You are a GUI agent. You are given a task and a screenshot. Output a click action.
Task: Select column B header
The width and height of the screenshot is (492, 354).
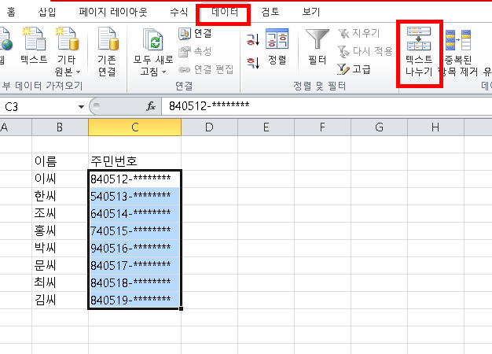[60, 127]
